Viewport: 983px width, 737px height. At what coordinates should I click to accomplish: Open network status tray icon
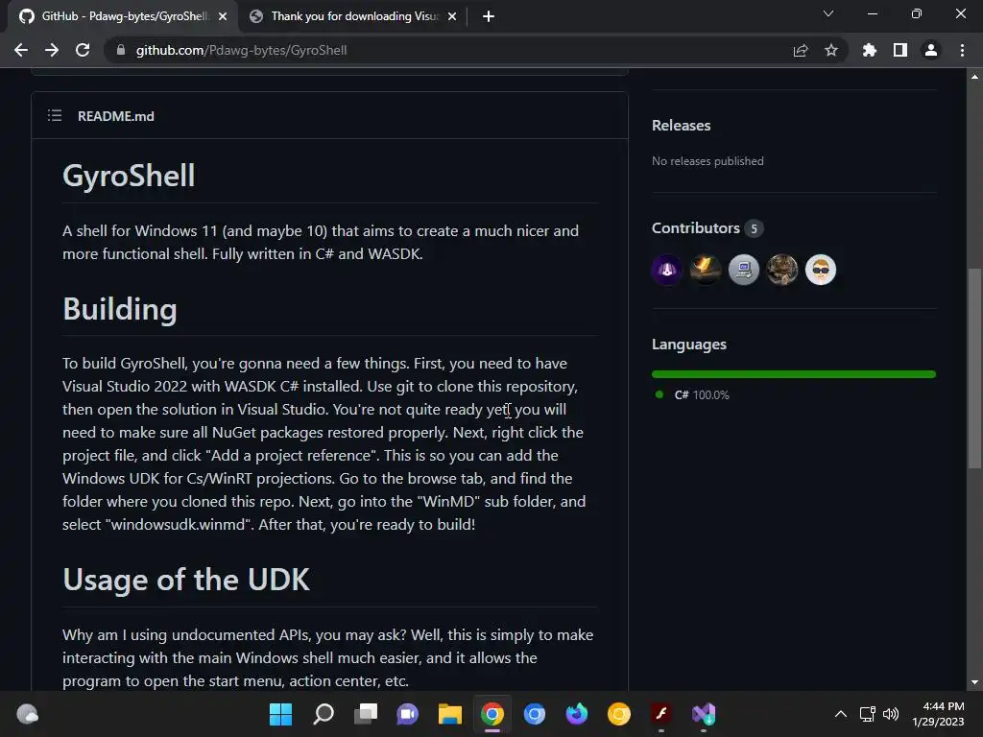(x=868, y=714)
